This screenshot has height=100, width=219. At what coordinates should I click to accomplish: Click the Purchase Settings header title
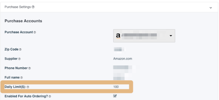point(18,7)
